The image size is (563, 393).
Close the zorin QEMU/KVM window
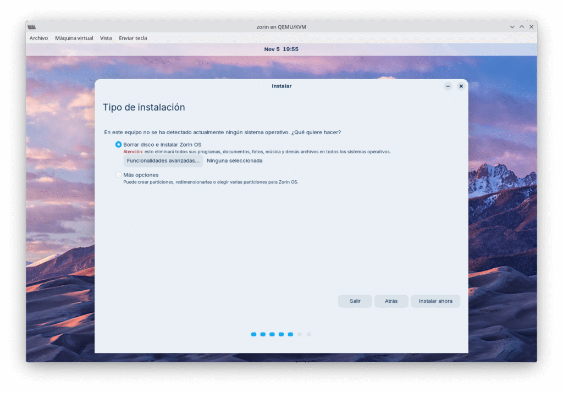point(531,27)
